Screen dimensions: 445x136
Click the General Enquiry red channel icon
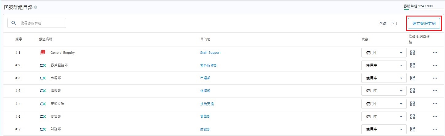click(x=43, y=53)
